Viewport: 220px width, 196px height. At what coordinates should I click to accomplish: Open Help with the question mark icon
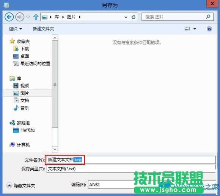(209, 29)
